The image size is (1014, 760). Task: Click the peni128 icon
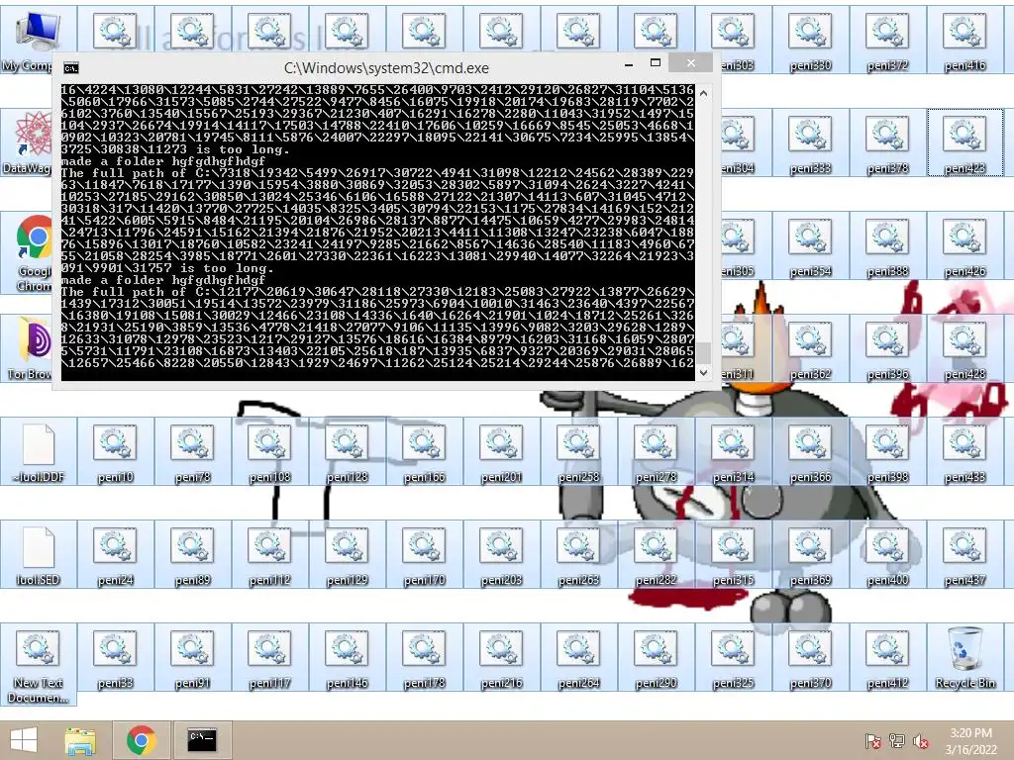[x=347, y=452]
